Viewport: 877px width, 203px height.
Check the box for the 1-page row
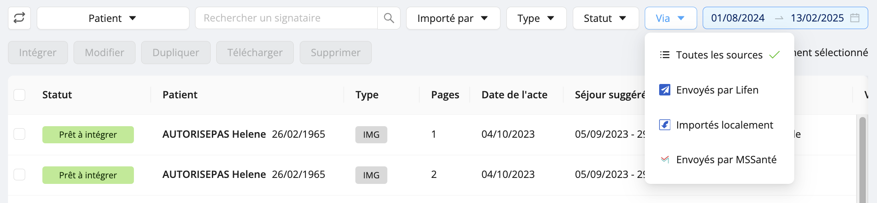point(20,134)
